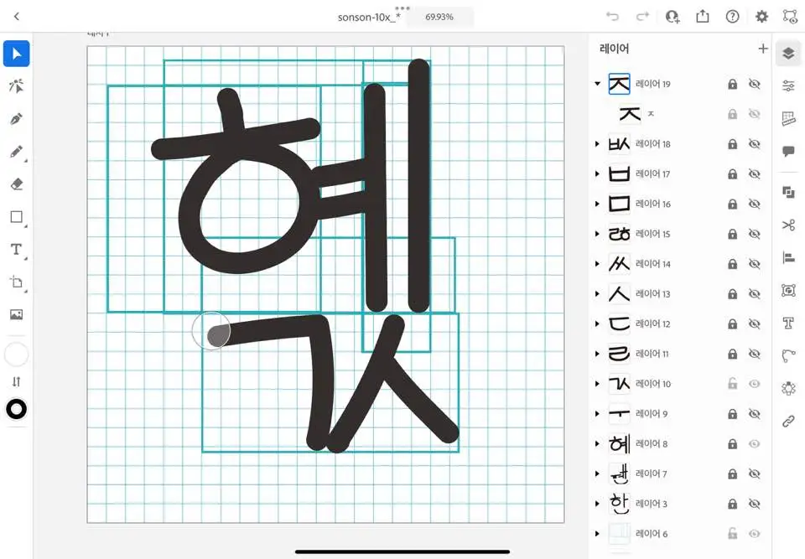Open the Object transform panel icon
Screen dimensions: 805x559
tap(788, 290)
